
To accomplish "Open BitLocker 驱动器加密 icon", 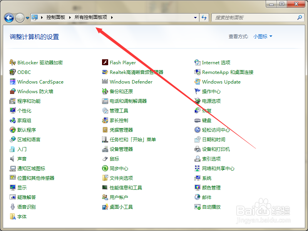I will 13,62.
